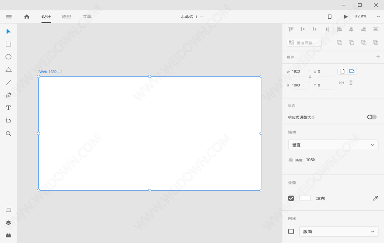Click the boolean Add (union) icon

click(340, 42)
